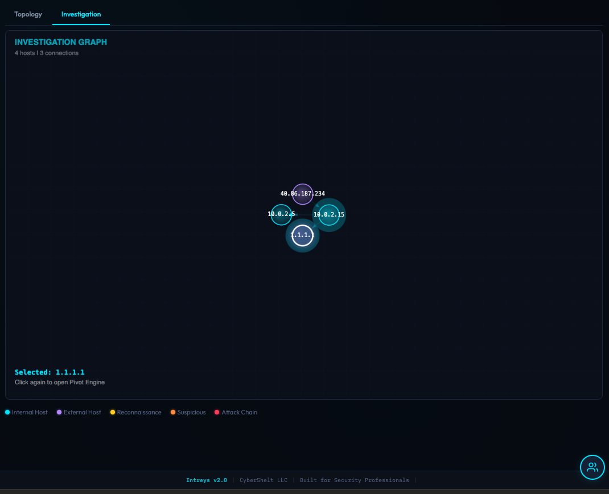
Task: Click the Selected: 1.1.1.1 status text
Action: pos(50,372)
